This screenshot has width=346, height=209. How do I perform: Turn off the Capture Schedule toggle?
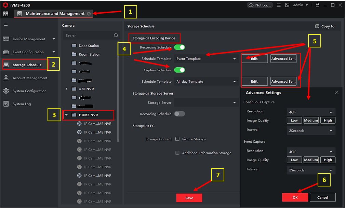point(179,70)
